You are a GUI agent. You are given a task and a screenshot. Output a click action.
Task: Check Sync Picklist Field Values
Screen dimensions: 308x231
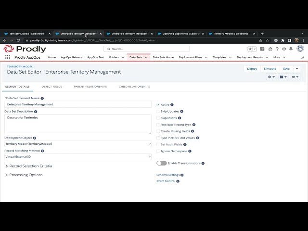point(158,138)
